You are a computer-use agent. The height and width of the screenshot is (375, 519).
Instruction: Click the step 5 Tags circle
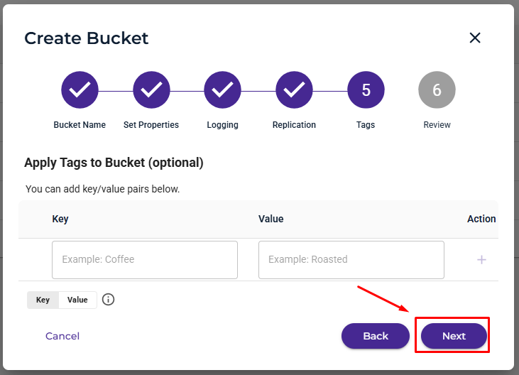click(x=366, y=89)
